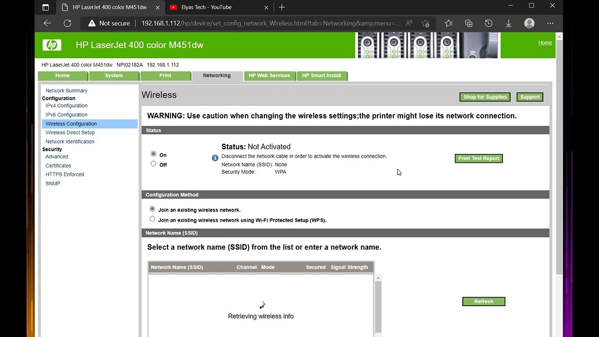This screenshot has width=599, height=337.
Task: Click the Mode column header
Action: [268, 267]
